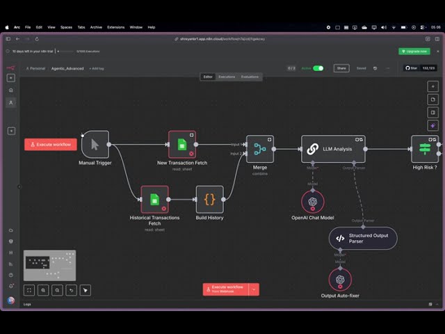Click the Share button

pyautogui.click(x=341, y=68)
